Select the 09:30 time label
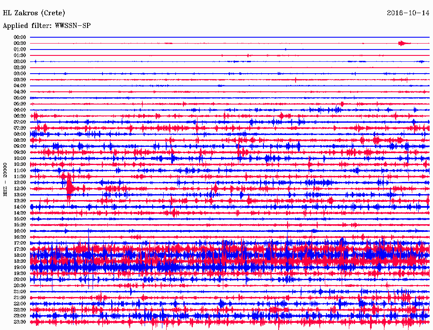Screen dimensions: 433x330 click(20, 153)
